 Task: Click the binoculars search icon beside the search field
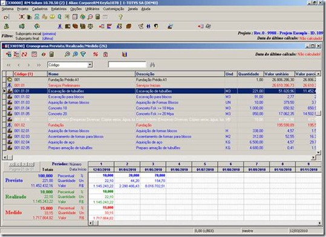(x=152, y=65)
